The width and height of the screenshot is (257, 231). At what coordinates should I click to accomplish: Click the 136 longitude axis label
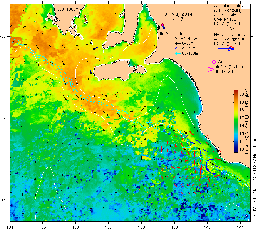[75, 227]
